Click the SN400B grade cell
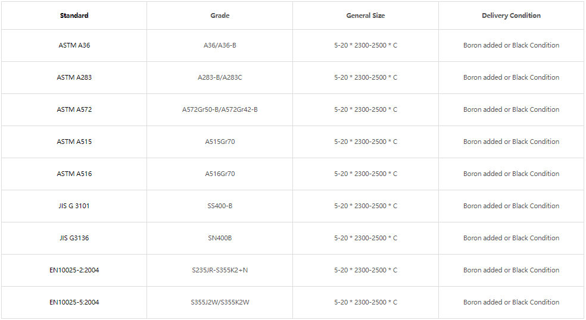The height and width of the screenshot is (320, 586). pyautogui.click(x=220, y=238)
